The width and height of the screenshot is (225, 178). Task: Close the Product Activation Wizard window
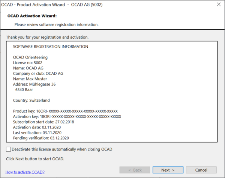tap(219, 5)
